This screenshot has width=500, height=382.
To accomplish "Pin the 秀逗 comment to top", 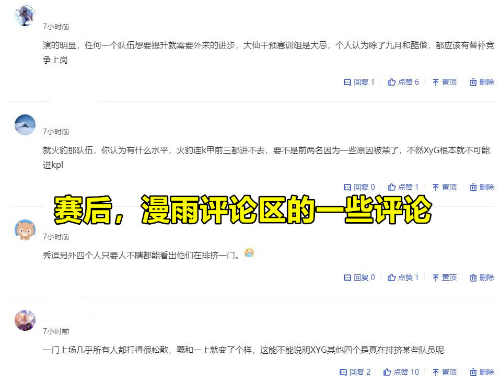I will tap(445, 277).
